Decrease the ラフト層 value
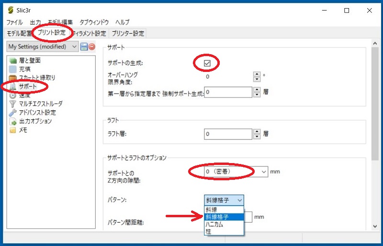Screen dimensions: 383x246 [257, 137]
